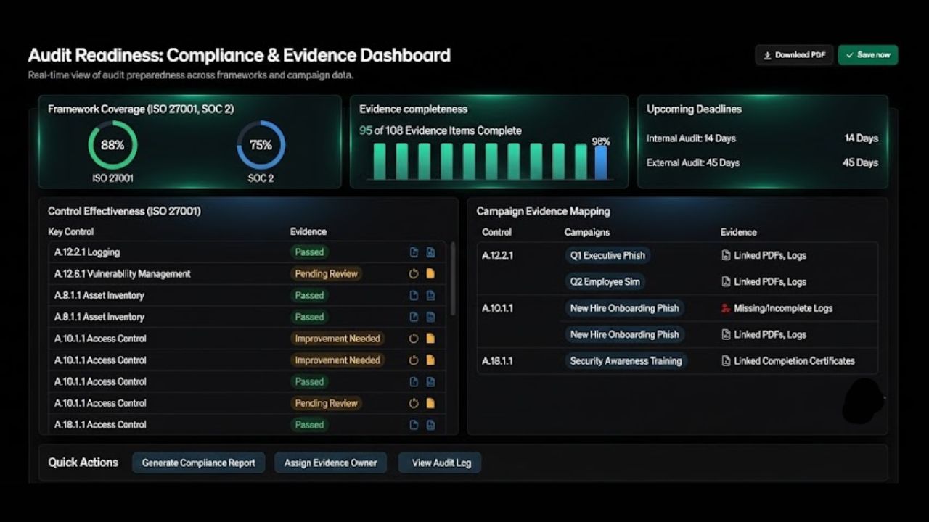The width and height of the screenshot is (929, 522).
Task: Click the blue 98% bar in Evidence completeness
Action: click(601, 163)
